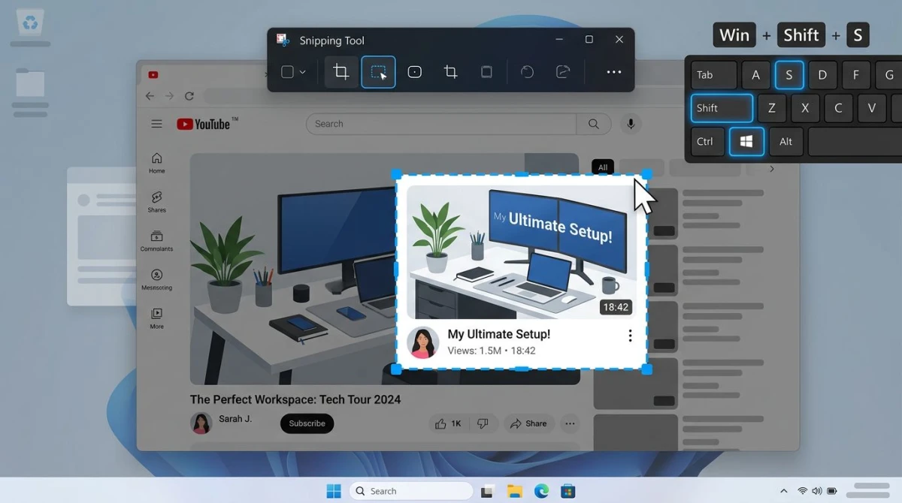The width and height of the screenshot is (902, 503).
Task: Open More in the YouTube sidebar
Action: pos(156,318)
